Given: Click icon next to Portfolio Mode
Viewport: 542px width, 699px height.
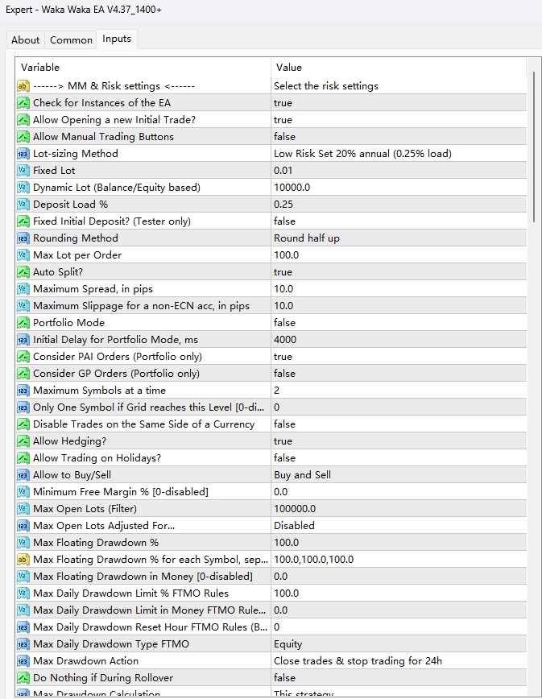Looking at the screenshot, I should tap(23, 323).
